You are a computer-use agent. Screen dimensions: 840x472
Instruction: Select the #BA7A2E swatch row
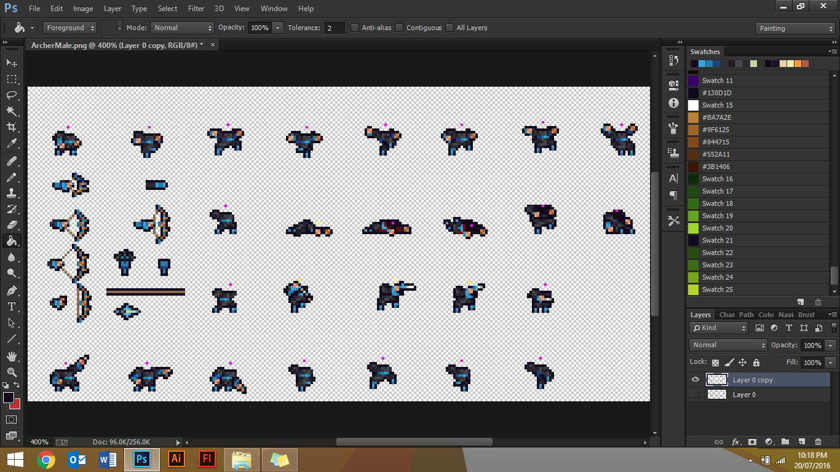(x=758, y=117)
